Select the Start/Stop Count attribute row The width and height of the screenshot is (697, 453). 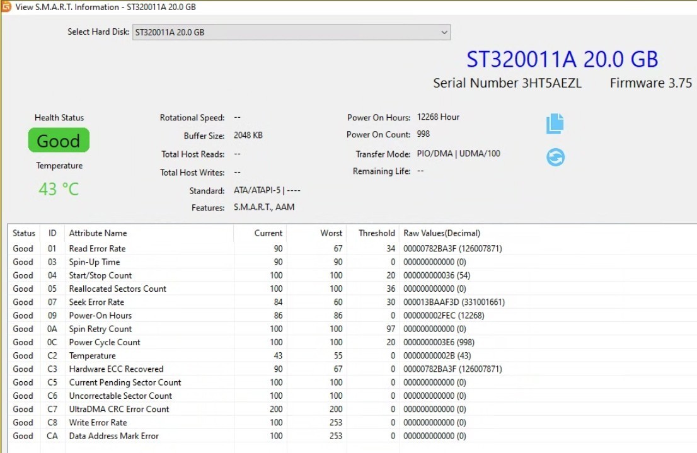(352, 275)
